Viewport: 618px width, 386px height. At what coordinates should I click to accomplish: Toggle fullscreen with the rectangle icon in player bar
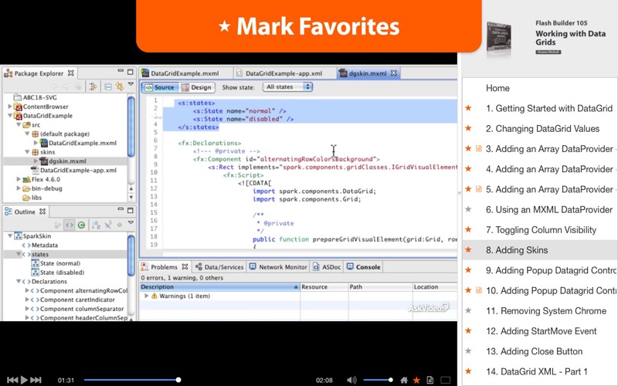tap(446, 380)
